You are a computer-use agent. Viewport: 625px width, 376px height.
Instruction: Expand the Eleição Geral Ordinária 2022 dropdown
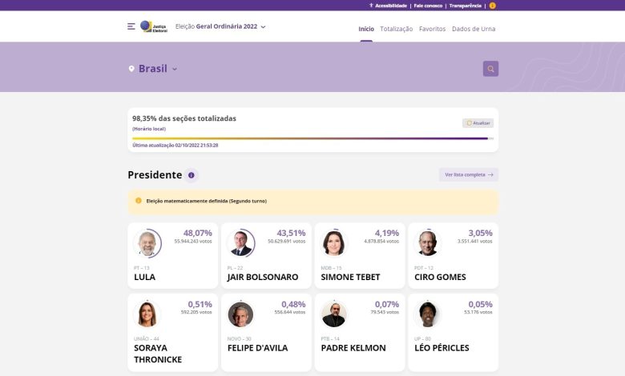(263, 26)
